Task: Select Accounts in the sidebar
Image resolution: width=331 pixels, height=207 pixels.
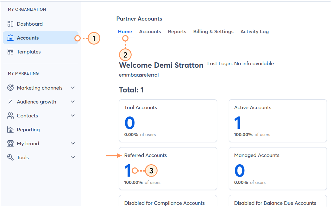Action: click(x=41, y=38)
